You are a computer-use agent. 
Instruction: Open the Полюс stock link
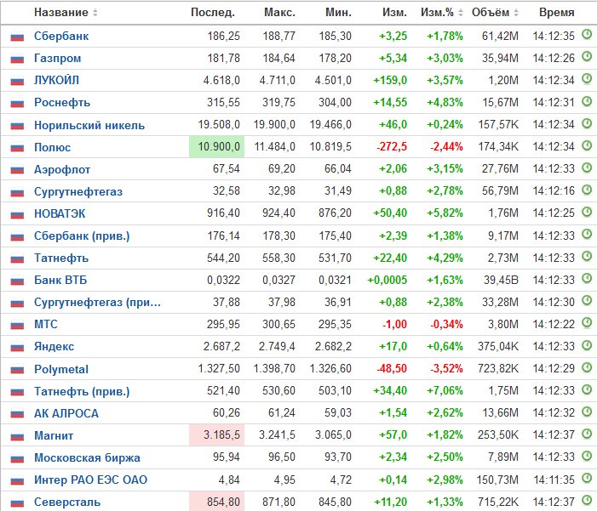click(x=53, y=147)
